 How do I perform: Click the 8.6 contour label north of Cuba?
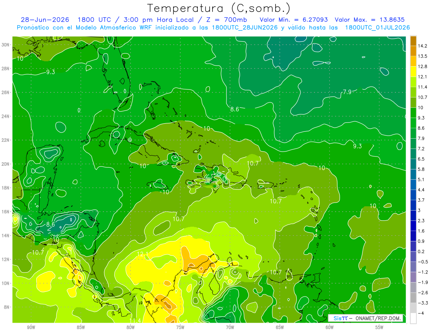click(x=234, y=109)
